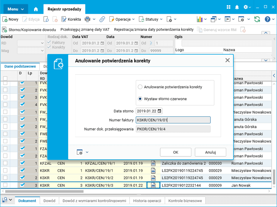The width and height of the screenshot is (277, 207).
Task: Tick the checkbox for KSKR/CEN/19/2 row
Action: (5, 178)
